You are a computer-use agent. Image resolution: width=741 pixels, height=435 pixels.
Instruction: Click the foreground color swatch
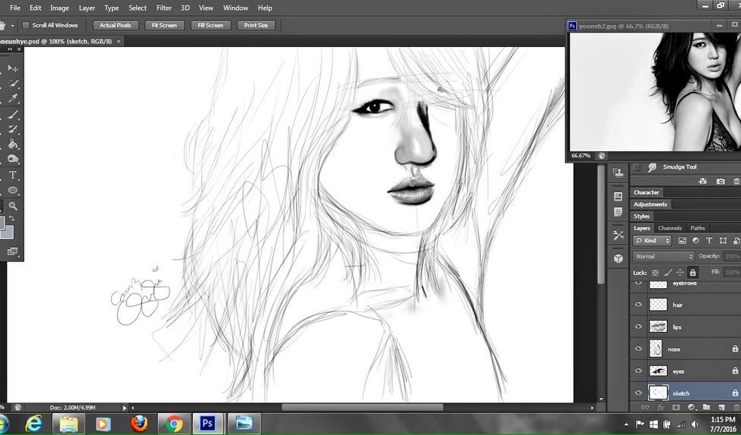point(2,222)
